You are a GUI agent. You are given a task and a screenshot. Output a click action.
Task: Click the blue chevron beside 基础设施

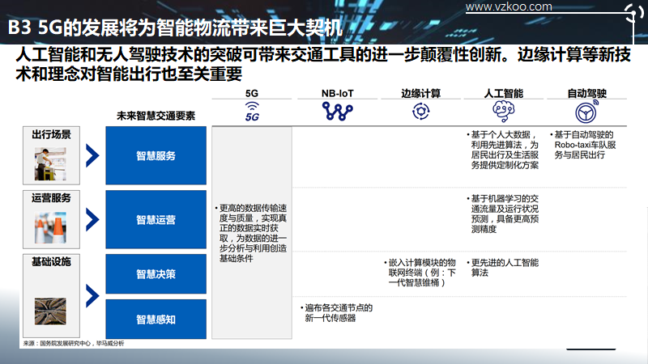pyautogui.click(x=92, y=296)
